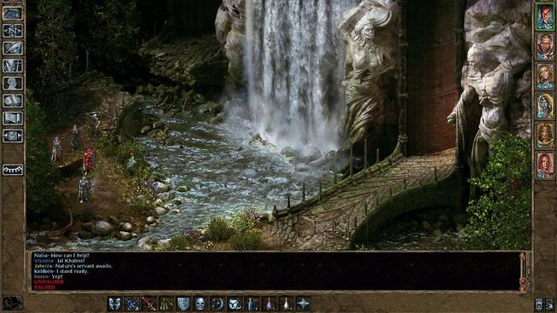Open the four-pointed star special abilities

point(304,304)
